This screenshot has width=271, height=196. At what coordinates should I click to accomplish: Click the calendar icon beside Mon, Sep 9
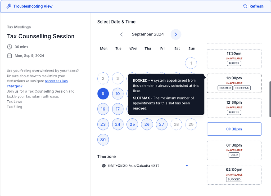tap(9, 56)
